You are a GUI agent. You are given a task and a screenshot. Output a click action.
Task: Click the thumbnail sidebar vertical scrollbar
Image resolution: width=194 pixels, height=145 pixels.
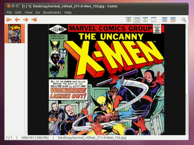pos(26,80)
